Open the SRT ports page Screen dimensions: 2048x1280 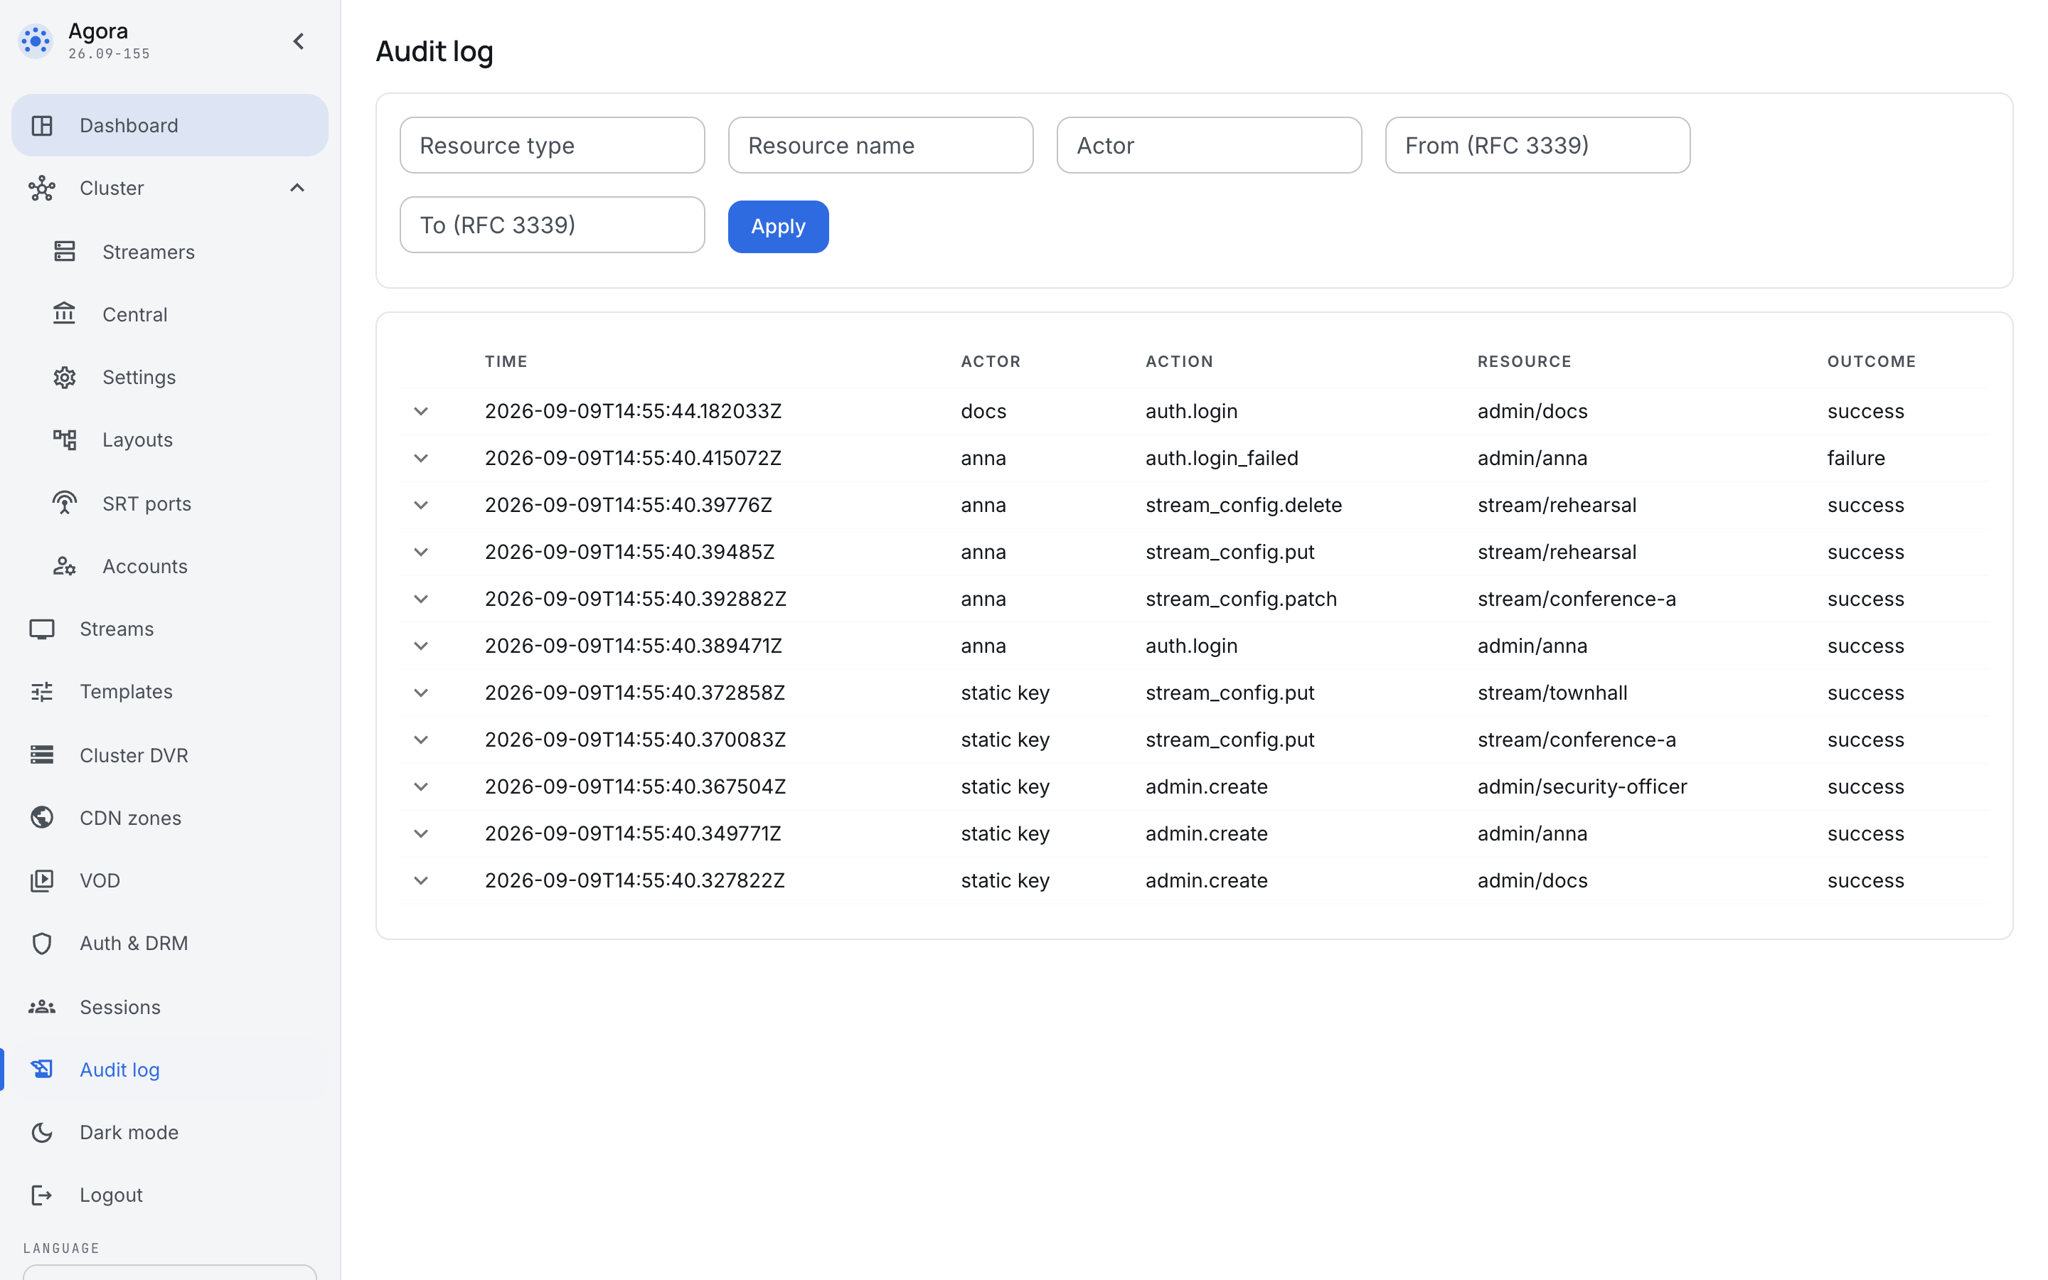(170, 503)
